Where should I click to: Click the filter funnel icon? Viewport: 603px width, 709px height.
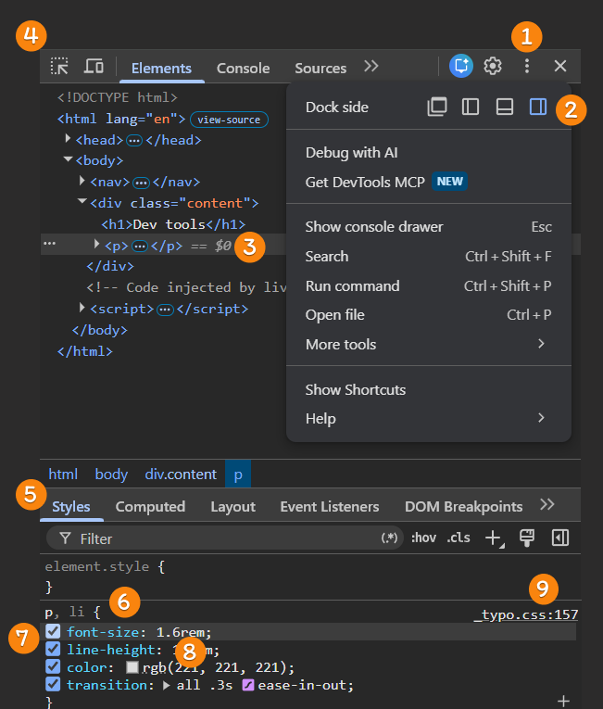tap(65, 538)
